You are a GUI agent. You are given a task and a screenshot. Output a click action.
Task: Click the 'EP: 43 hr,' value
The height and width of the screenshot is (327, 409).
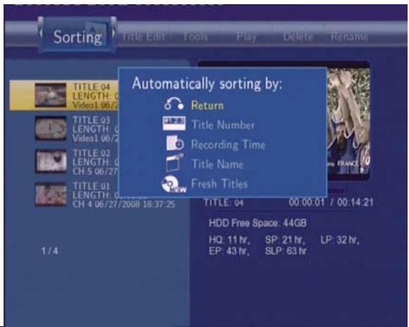click(229, 251)
